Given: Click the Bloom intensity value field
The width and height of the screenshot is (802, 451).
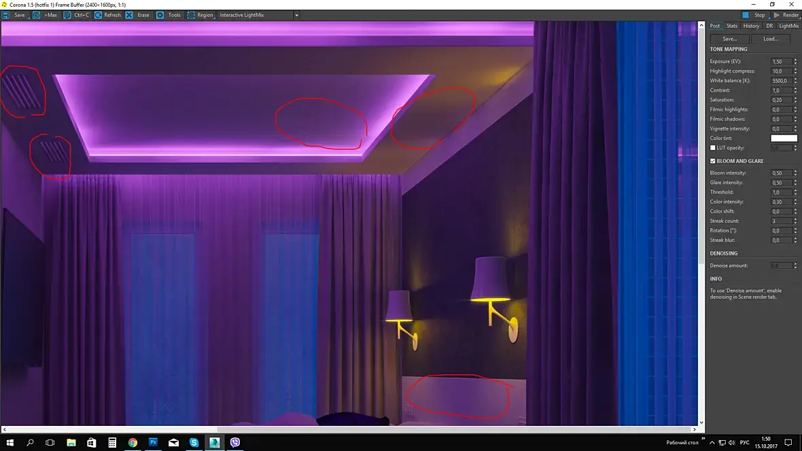Looking at the screenshot, I should tap(782, 173).
